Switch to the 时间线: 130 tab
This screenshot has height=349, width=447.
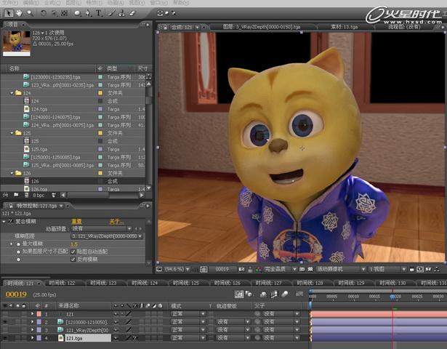coord(392,283)
